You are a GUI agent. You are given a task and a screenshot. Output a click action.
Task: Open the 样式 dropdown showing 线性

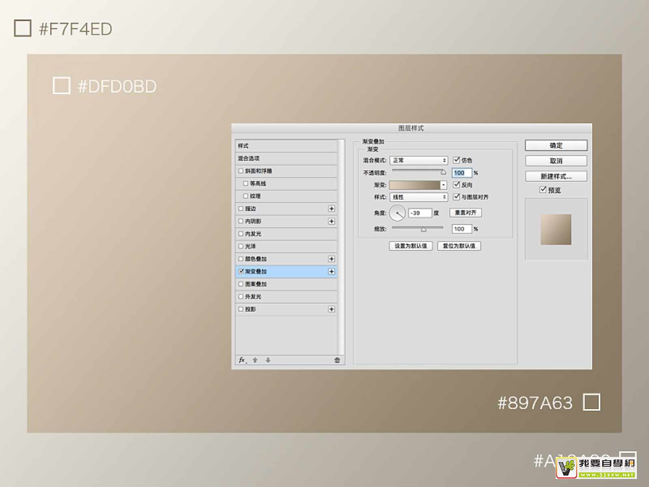[419, 197]
